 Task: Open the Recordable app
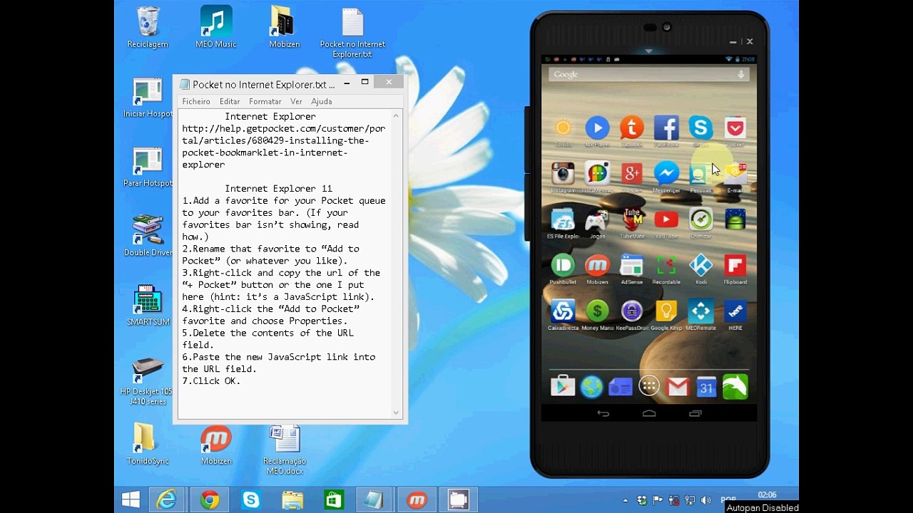click(666, 265)
